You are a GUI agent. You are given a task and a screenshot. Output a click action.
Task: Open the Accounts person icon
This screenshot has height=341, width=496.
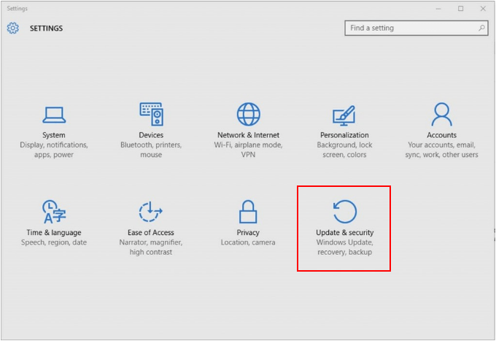tap(441, 114)
